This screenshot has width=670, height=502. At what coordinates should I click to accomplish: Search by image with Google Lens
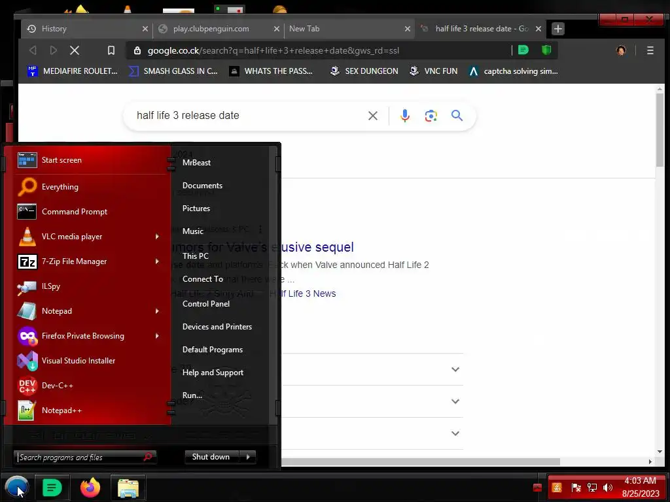tap(431, 116)
